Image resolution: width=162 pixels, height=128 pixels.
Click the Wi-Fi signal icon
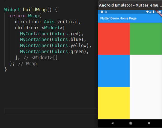coord(147,12)
